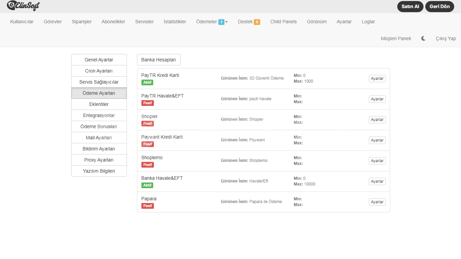Click the blue Ödemeler count badge
Screen dimensions: 461x259
[221, 22]
